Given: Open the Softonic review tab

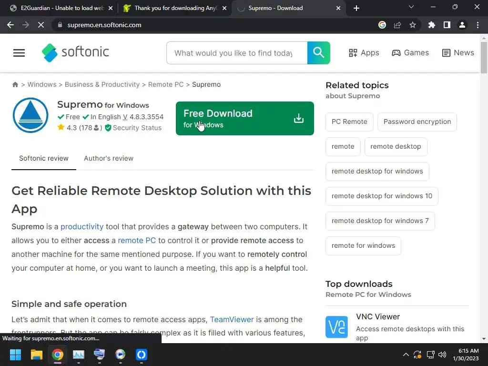Looking at the screenshot, I should click(43, 158).
